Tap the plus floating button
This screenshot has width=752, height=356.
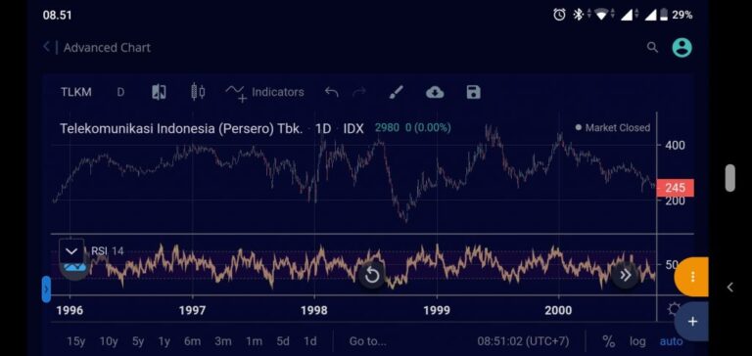pos(691,322)
